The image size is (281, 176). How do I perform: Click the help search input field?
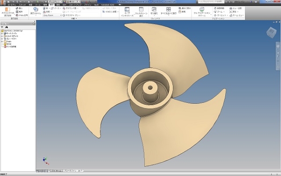211,1
